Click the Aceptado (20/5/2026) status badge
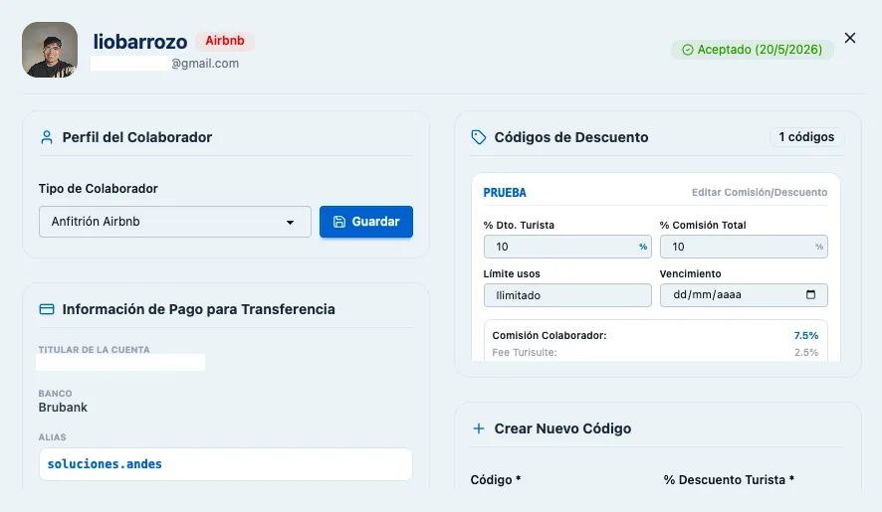The image size is (882, 512). (752, 50)
